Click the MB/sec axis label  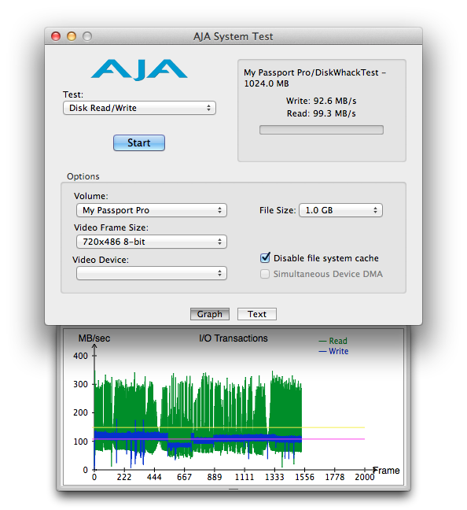[x=94, y=338]
